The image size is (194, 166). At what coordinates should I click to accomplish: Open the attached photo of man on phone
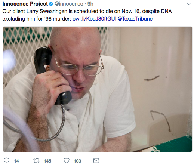98,89
